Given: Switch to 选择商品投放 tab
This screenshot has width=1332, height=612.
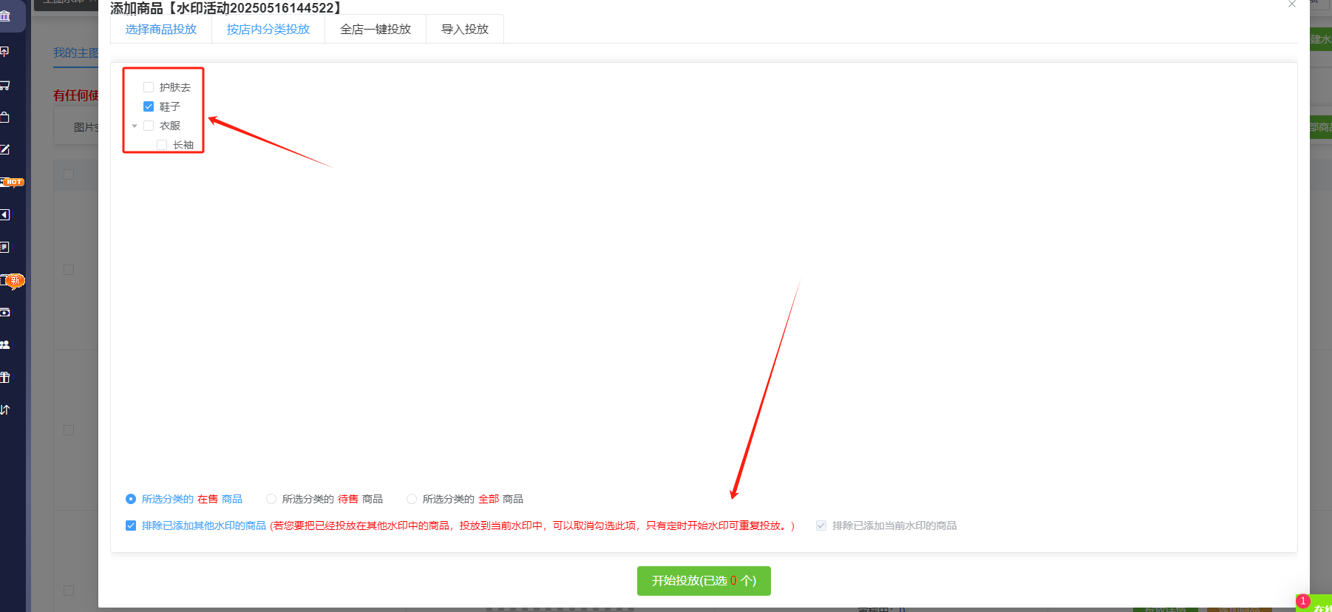Looking at the screenshot, I should 161,30.
